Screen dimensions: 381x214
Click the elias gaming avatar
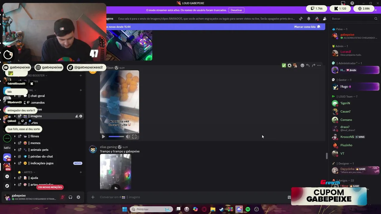93,149
